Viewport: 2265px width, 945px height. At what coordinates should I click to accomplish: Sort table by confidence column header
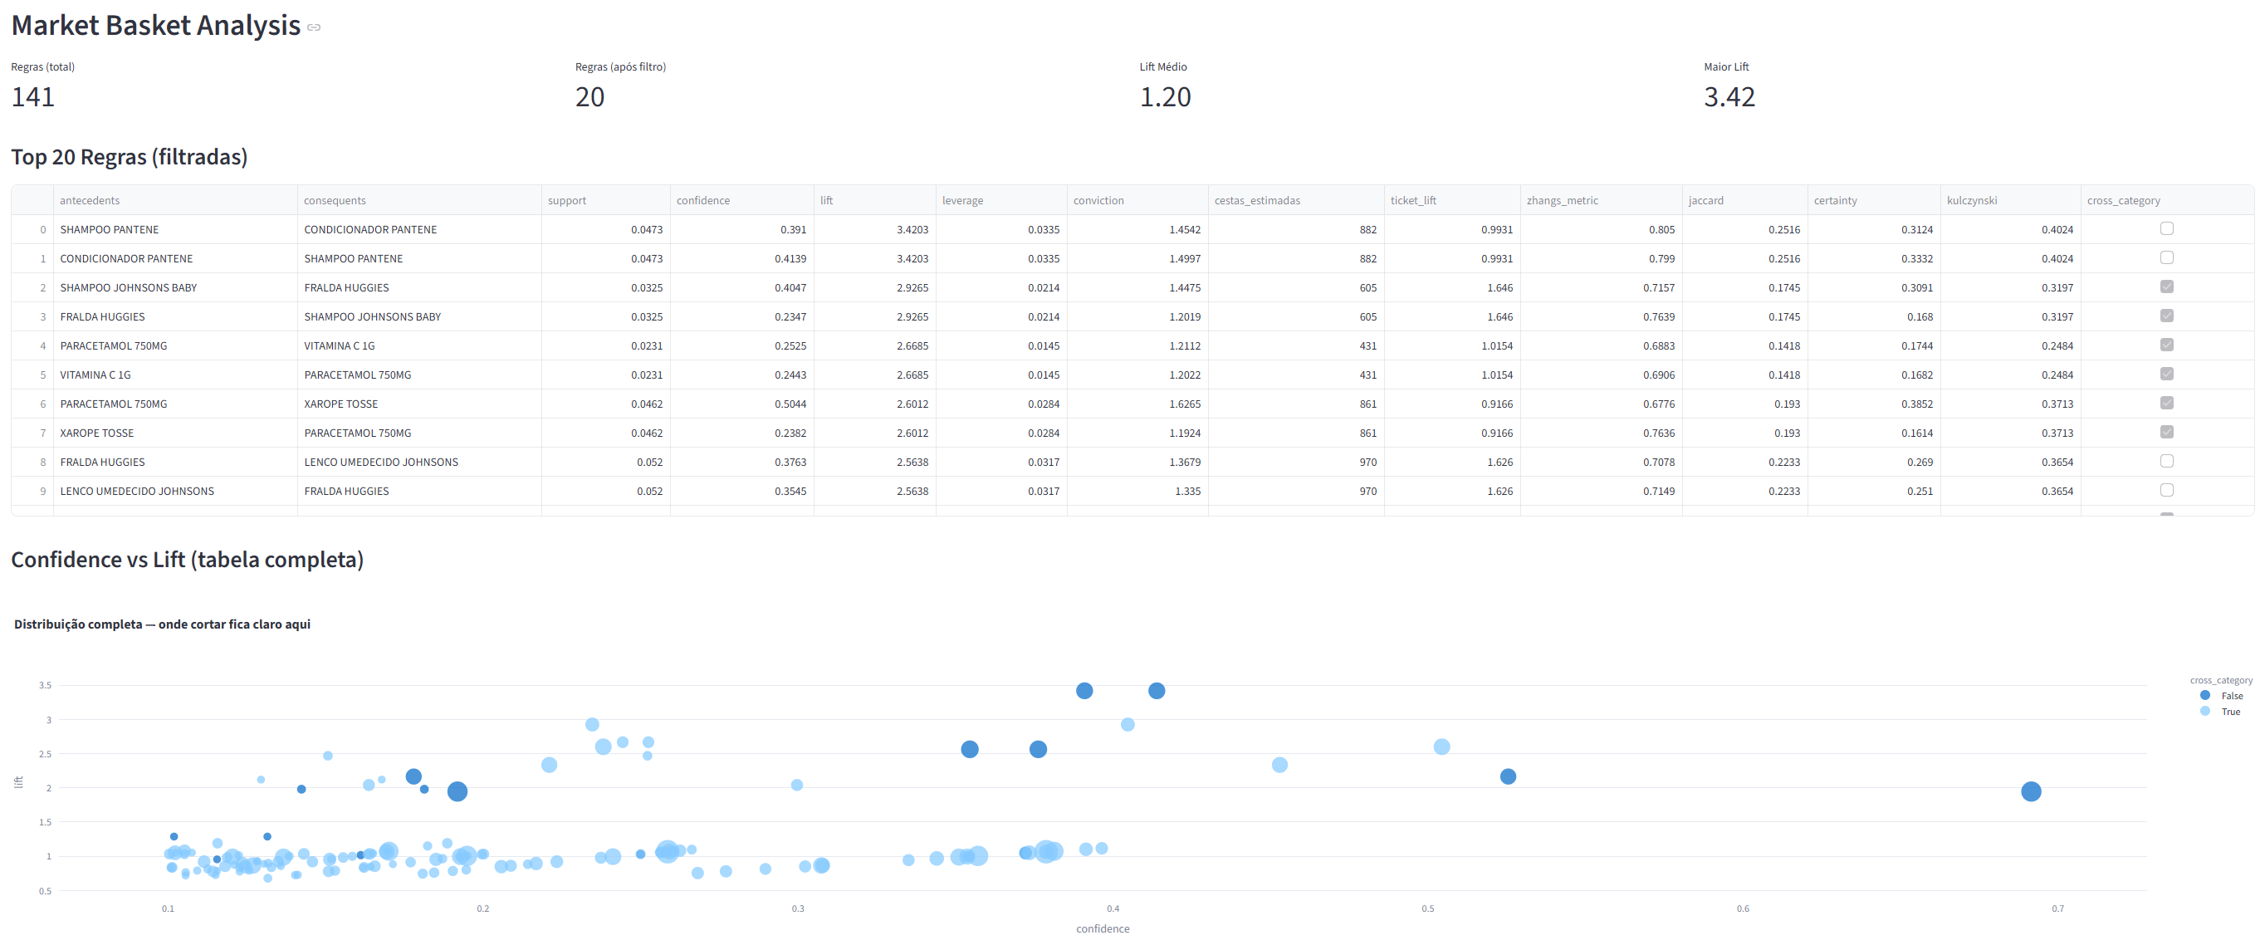(742, 200)
